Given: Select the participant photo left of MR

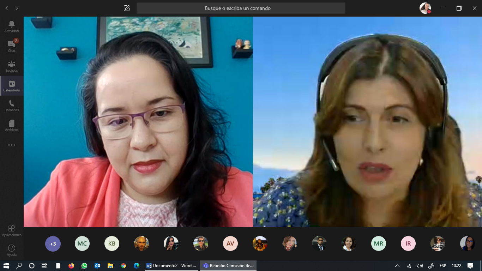Looking at the screenshot, I should 349,243.
